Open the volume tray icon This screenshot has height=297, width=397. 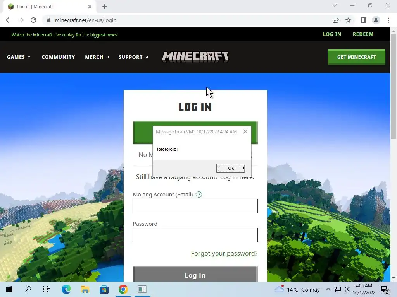point(347,289)
